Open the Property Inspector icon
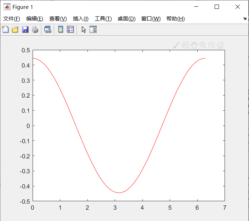This screenshot has width=249, height=221. point(93,29)
